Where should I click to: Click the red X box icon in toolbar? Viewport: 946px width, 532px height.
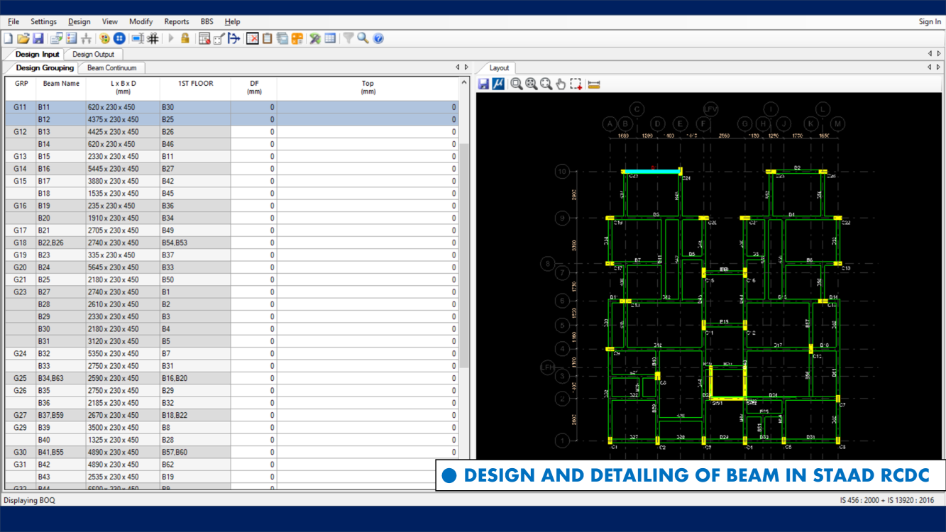pyautogui.click(x=253, y=38)
